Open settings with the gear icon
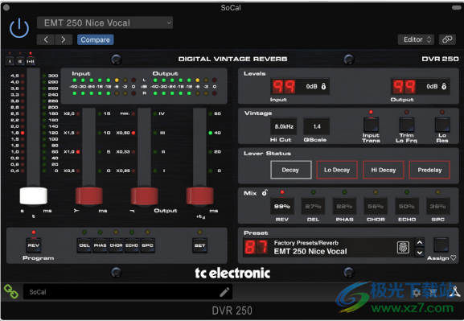The image size is (464, 321). (417, 293)
